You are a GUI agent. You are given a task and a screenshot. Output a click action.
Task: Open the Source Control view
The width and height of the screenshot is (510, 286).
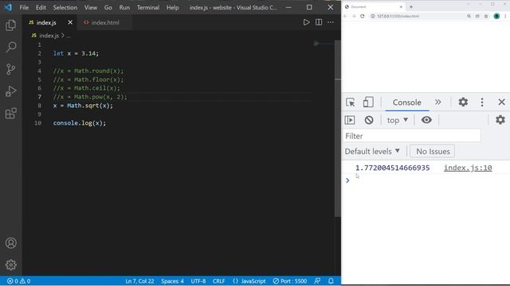[10, 69]
